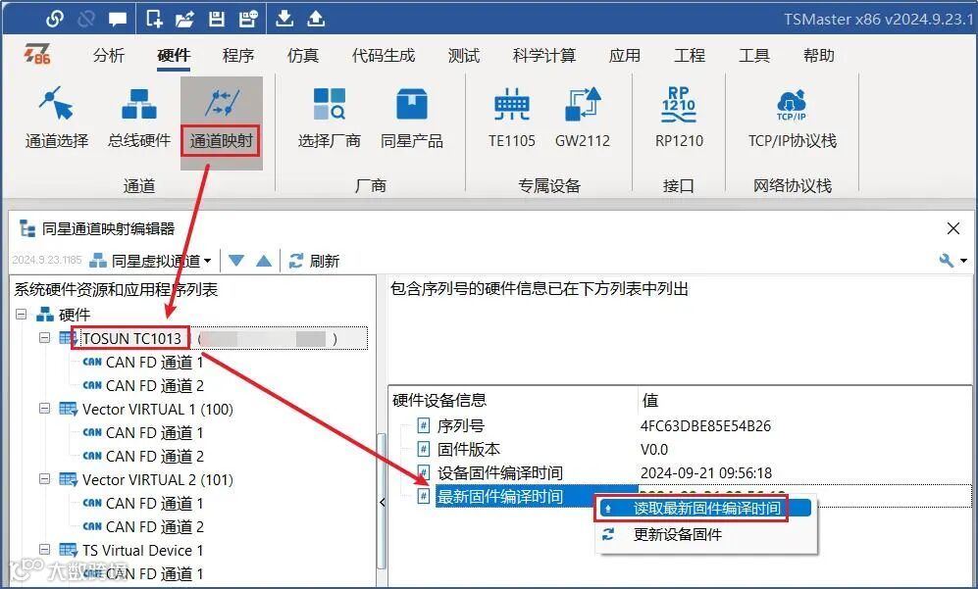Click the disconnect broken-link icon
This screenshot has width=978, height=589.
point(85,19)
